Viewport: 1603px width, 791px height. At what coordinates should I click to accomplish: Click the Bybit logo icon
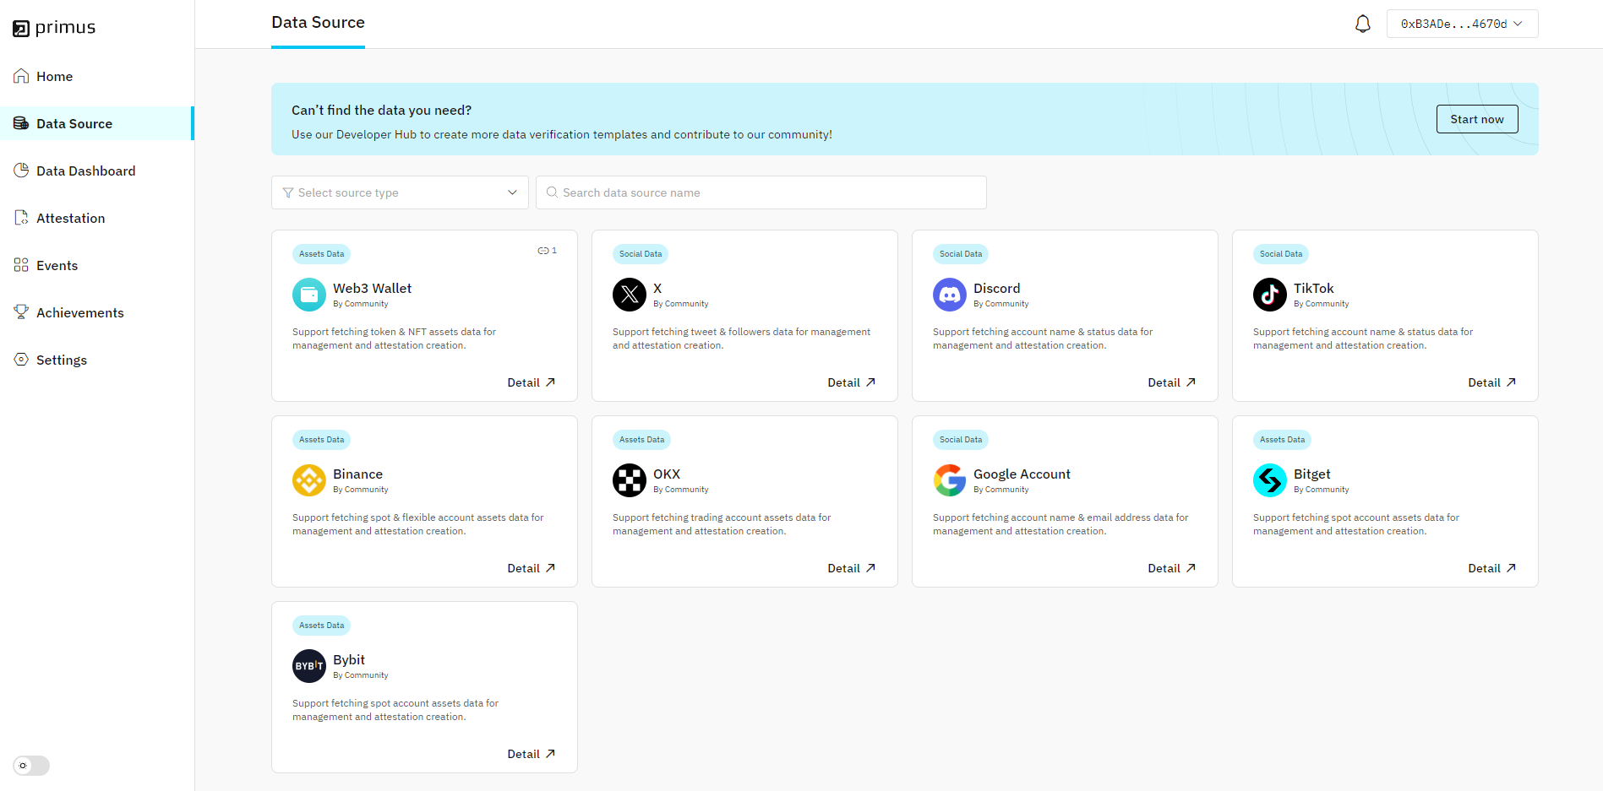point(308,666)
